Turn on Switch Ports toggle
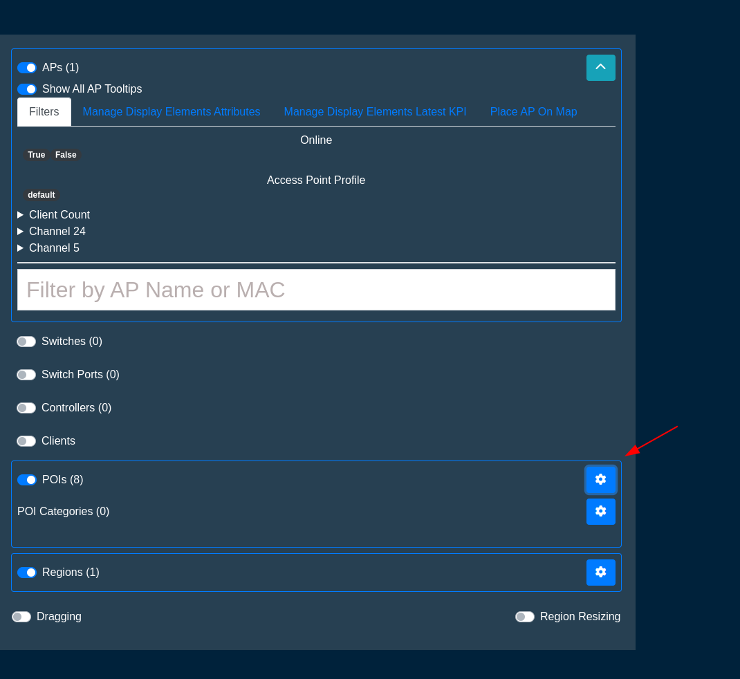Screen dimensions: 740x679 pos(26,375)
